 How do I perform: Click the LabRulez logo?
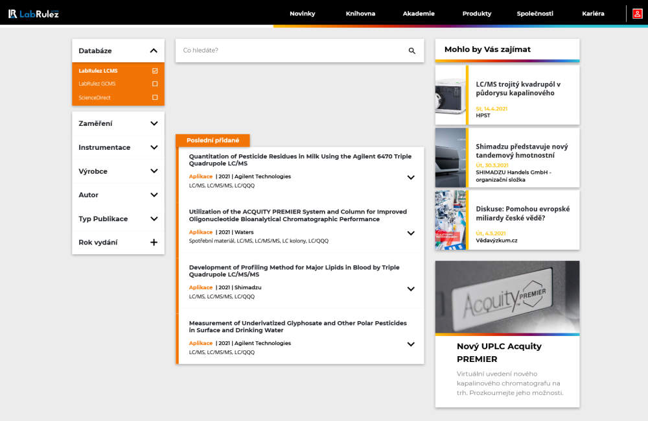tap(34, 14)
